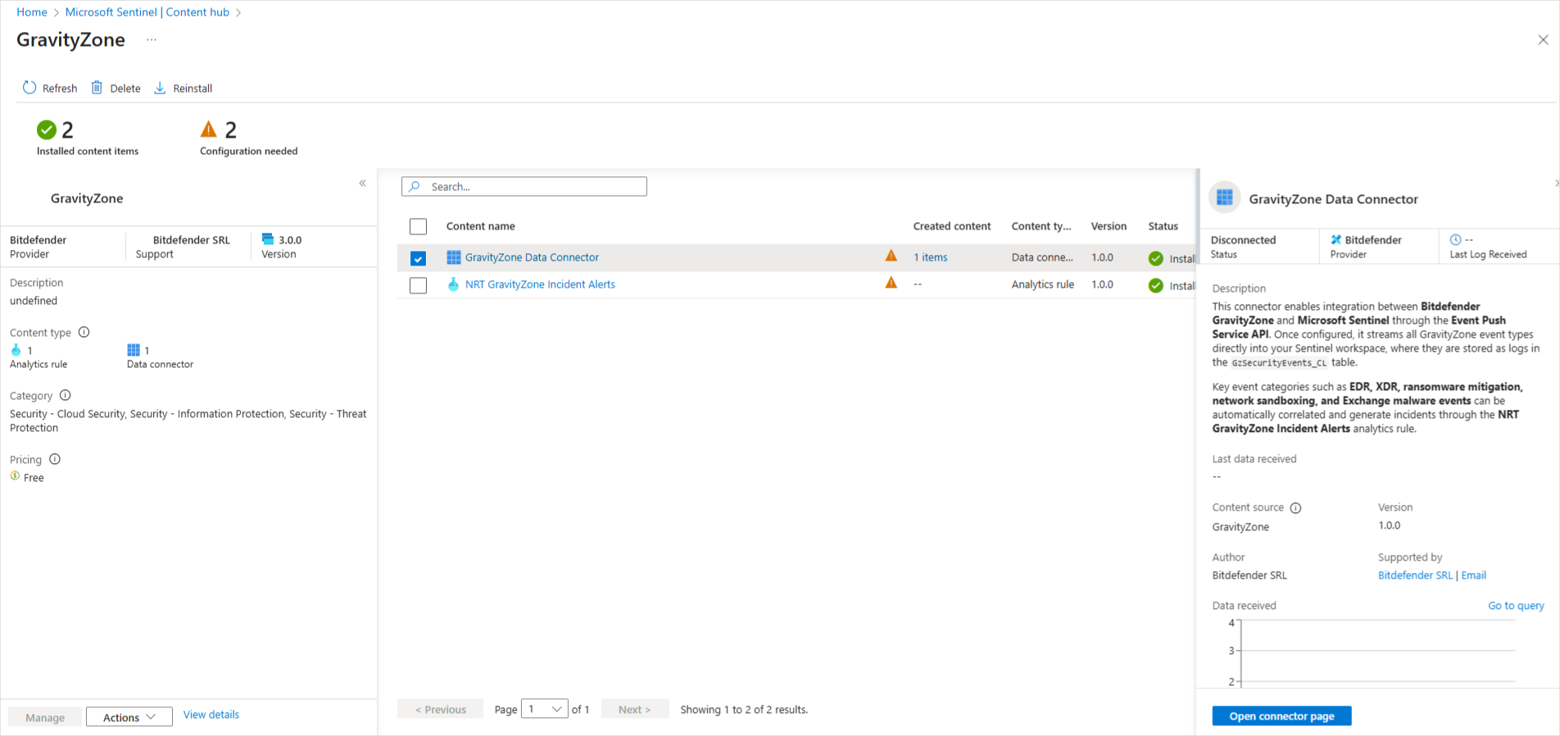Click the Refresh button label
Viewport: 1560px width, 736px height.
point(60,89)
